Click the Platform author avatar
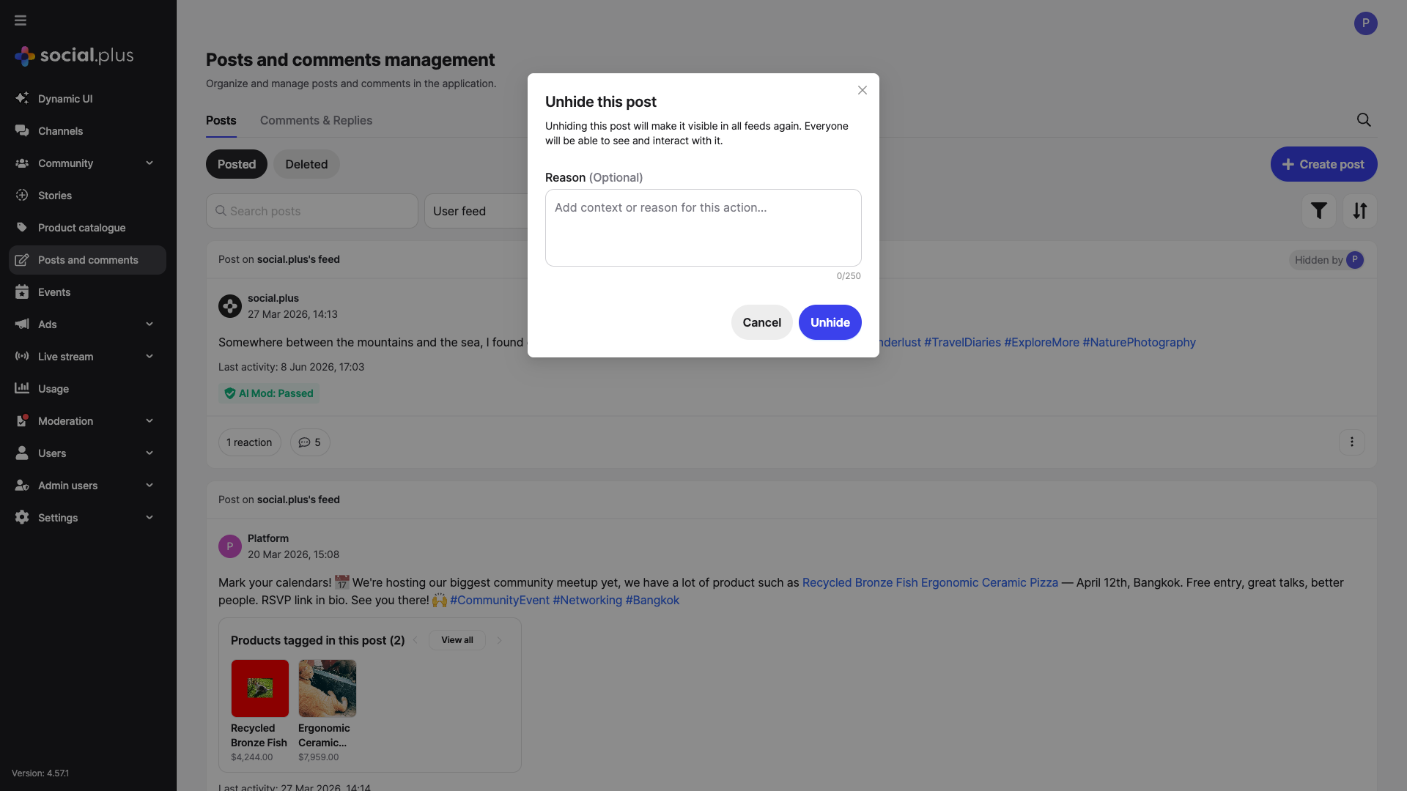Screen dimensions: 1407x791 230,546
